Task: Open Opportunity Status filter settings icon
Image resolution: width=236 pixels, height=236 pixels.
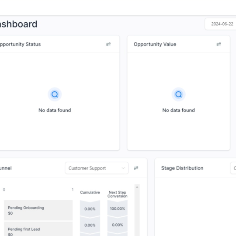Action: click(x=108, y=44)
